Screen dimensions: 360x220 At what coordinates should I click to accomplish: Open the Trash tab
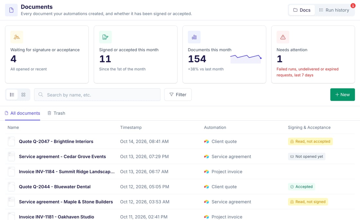pyautogui.click(x=56, y=113)
